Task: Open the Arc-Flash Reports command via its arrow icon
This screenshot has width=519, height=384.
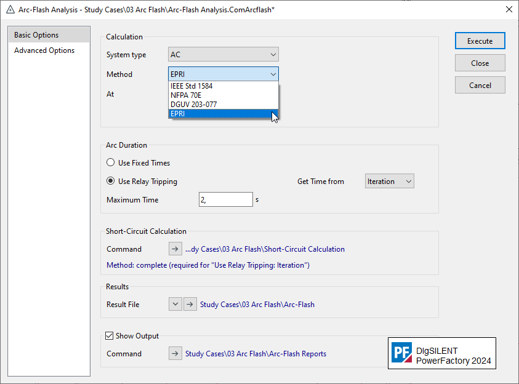Action: coord(175,353)
